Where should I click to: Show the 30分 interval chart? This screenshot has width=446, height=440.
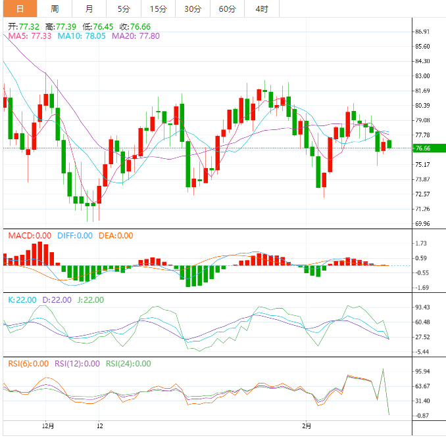coord(193,9)
